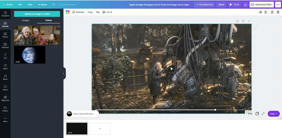Click the Download Video button

click(x=262, y=4)
